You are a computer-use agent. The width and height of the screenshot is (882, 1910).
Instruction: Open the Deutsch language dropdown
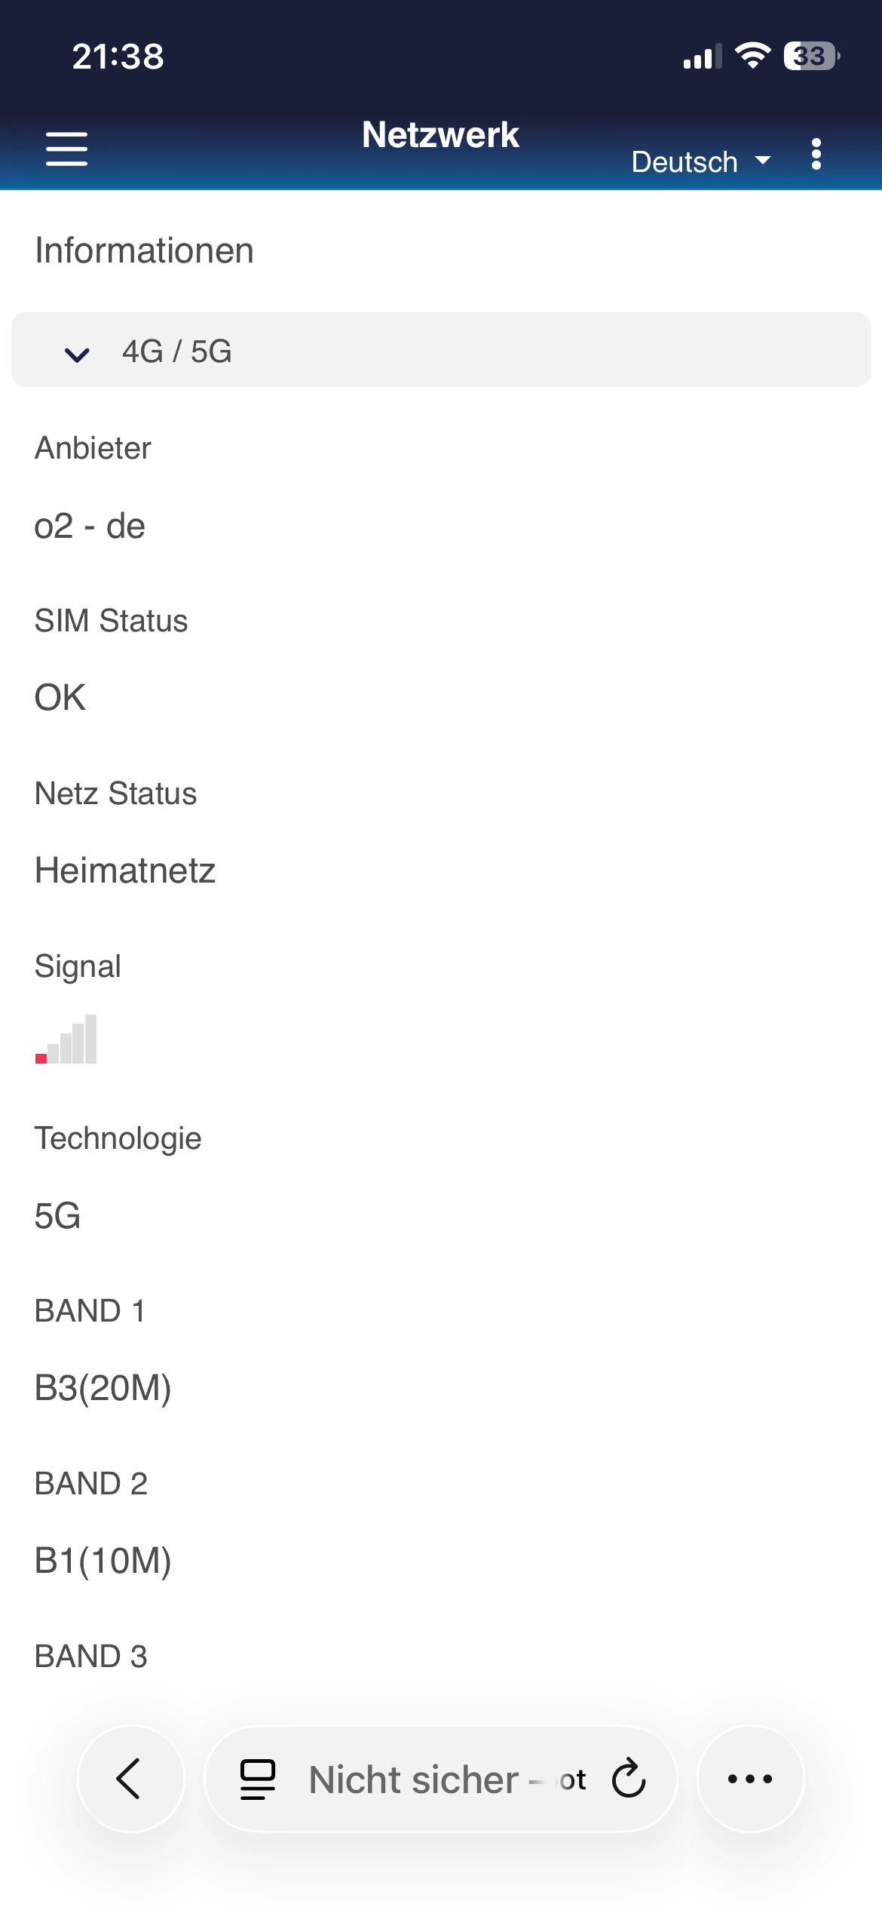700,162
